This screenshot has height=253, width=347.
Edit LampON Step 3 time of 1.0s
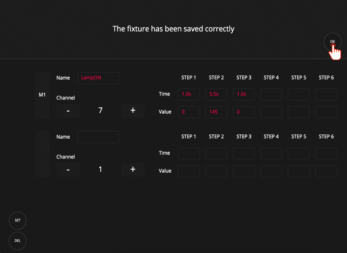(x=244, y=94)
